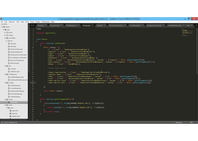The image size is (198, 141).
Task: Open the Selection menu
Action: [12, 22]
